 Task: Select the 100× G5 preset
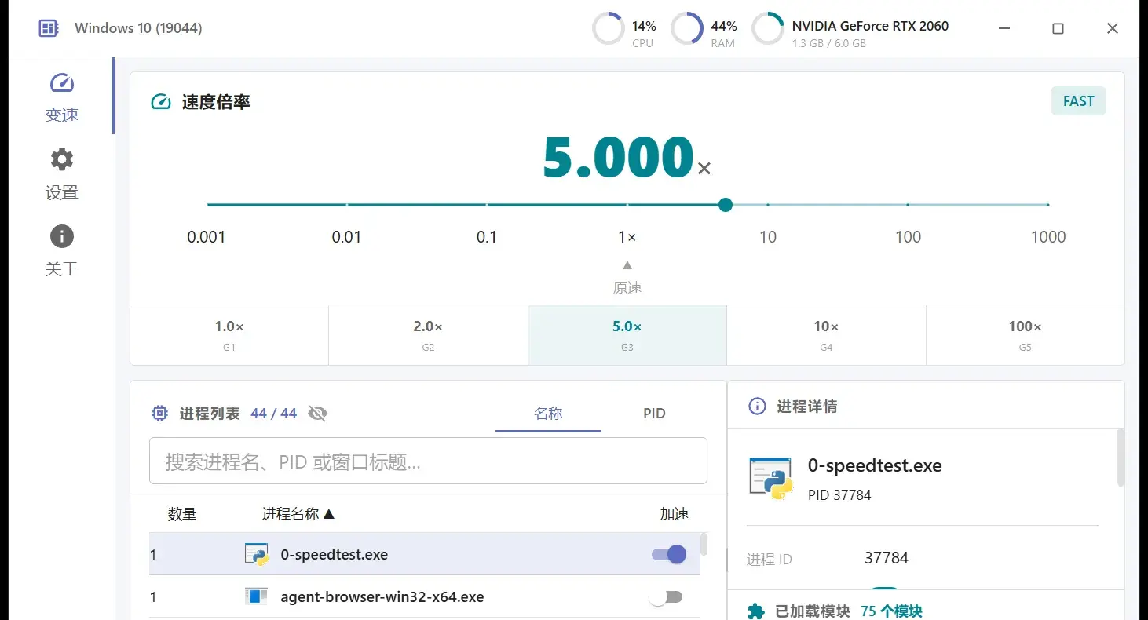click(1026, 335)
